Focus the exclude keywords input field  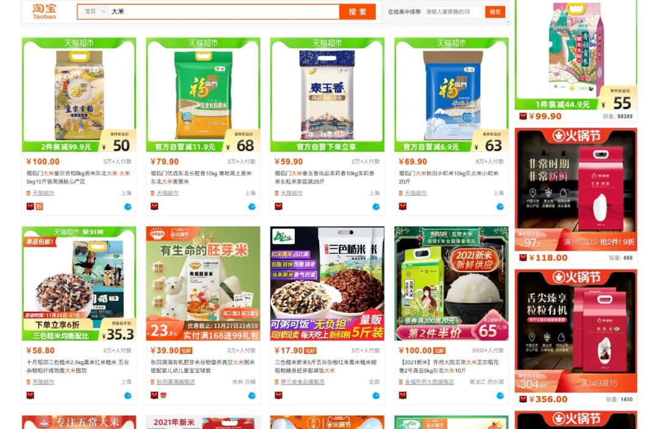click(454, 12)
